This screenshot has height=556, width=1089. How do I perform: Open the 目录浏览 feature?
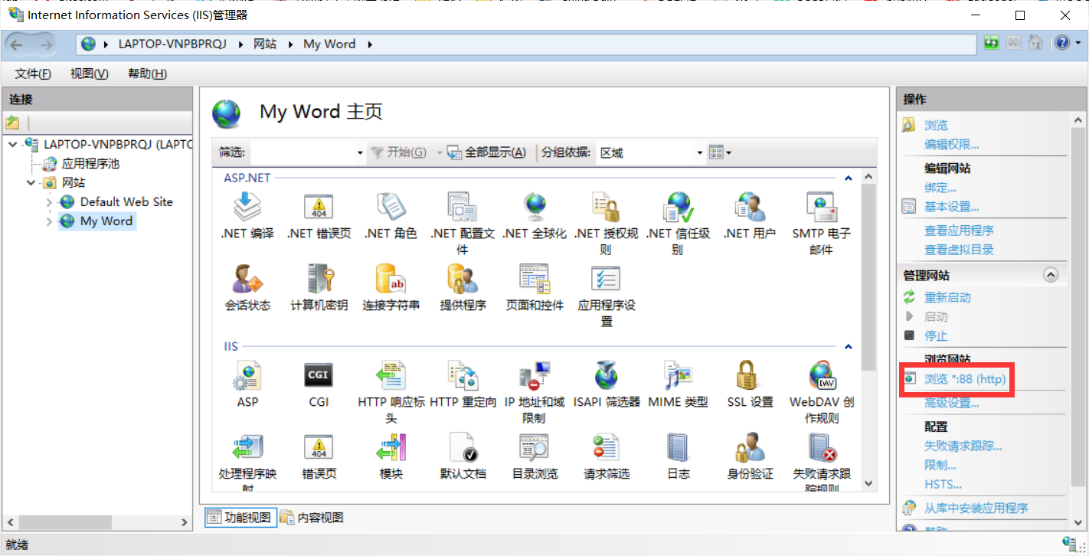click(x=534, y=452)
